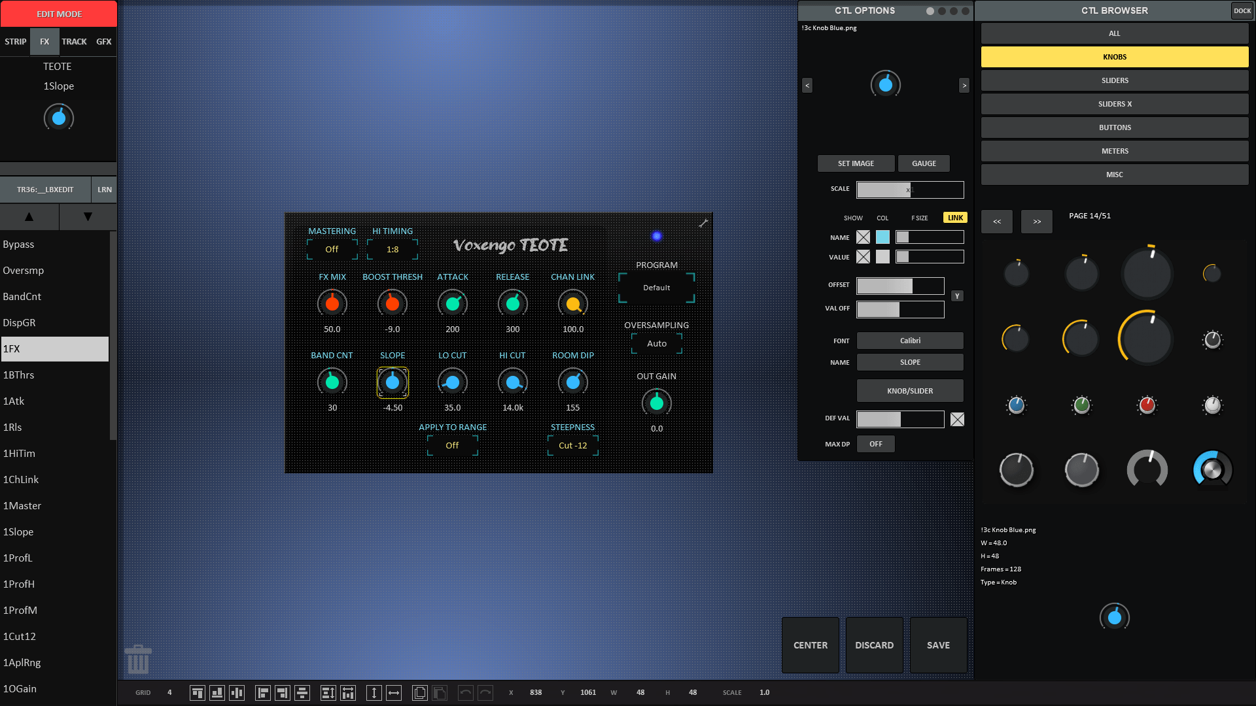
Task: Click the redo arrow icon
Action: coord(485,693)
